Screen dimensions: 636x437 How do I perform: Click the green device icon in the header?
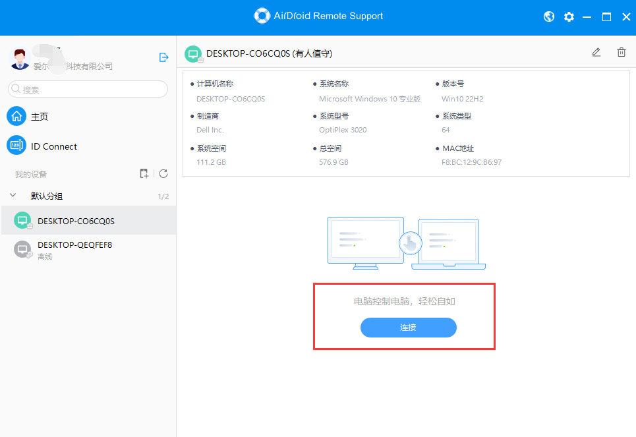tap(194, 54)
